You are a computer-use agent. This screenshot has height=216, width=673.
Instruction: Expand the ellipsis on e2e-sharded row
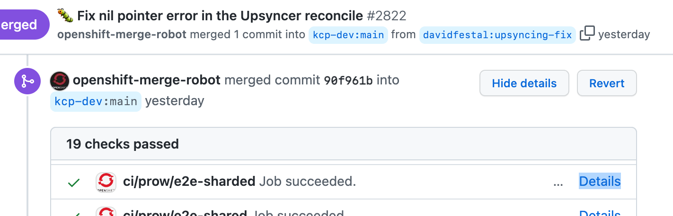click(558, 182)
